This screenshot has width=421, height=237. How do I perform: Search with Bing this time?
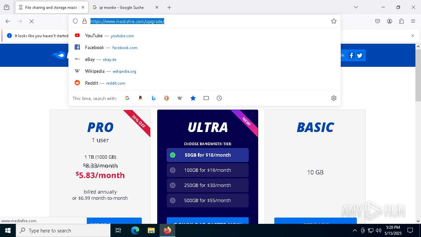pyautogui.click(x=154, y=98)
